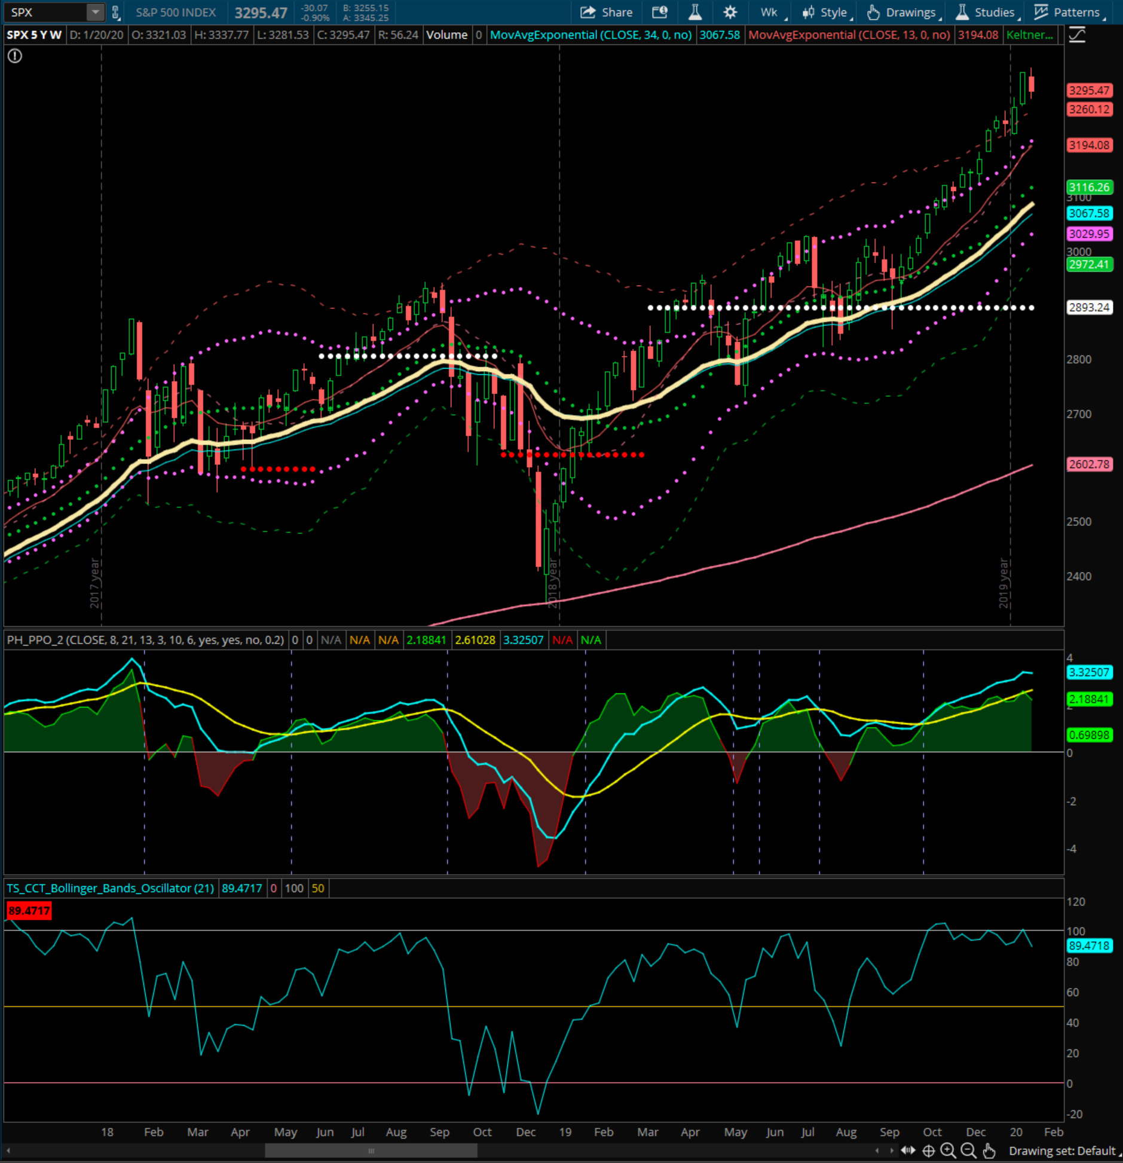The image size is (1123, 1163).
Task: Open the Edit Studies flask icon
Action: click(694, 13)
